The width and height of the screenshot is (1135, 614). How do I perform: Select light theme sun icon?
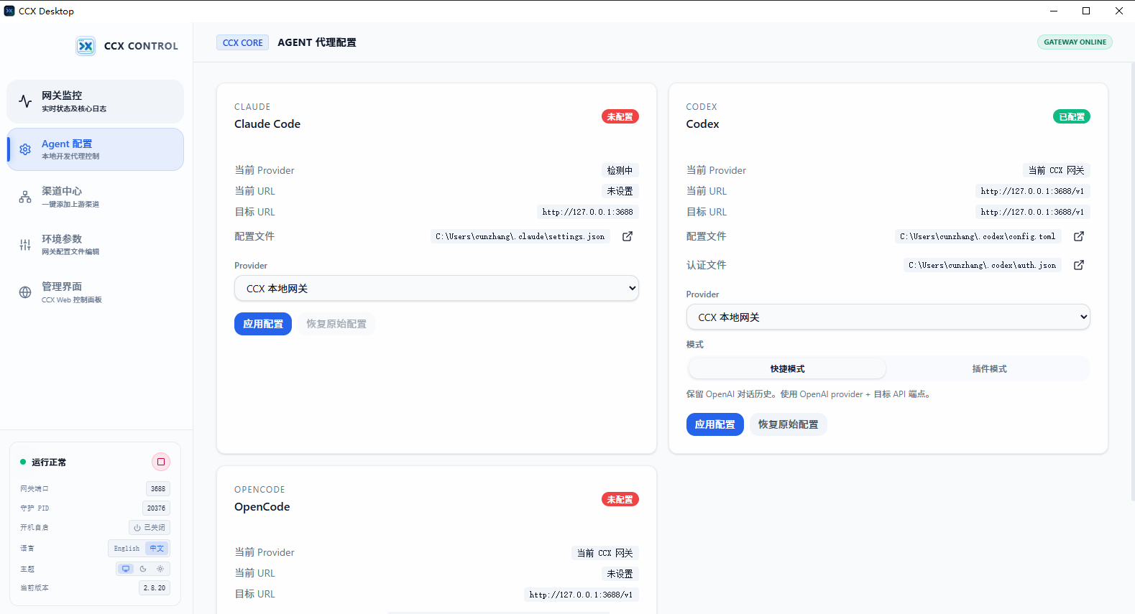[x=160, y=569]
